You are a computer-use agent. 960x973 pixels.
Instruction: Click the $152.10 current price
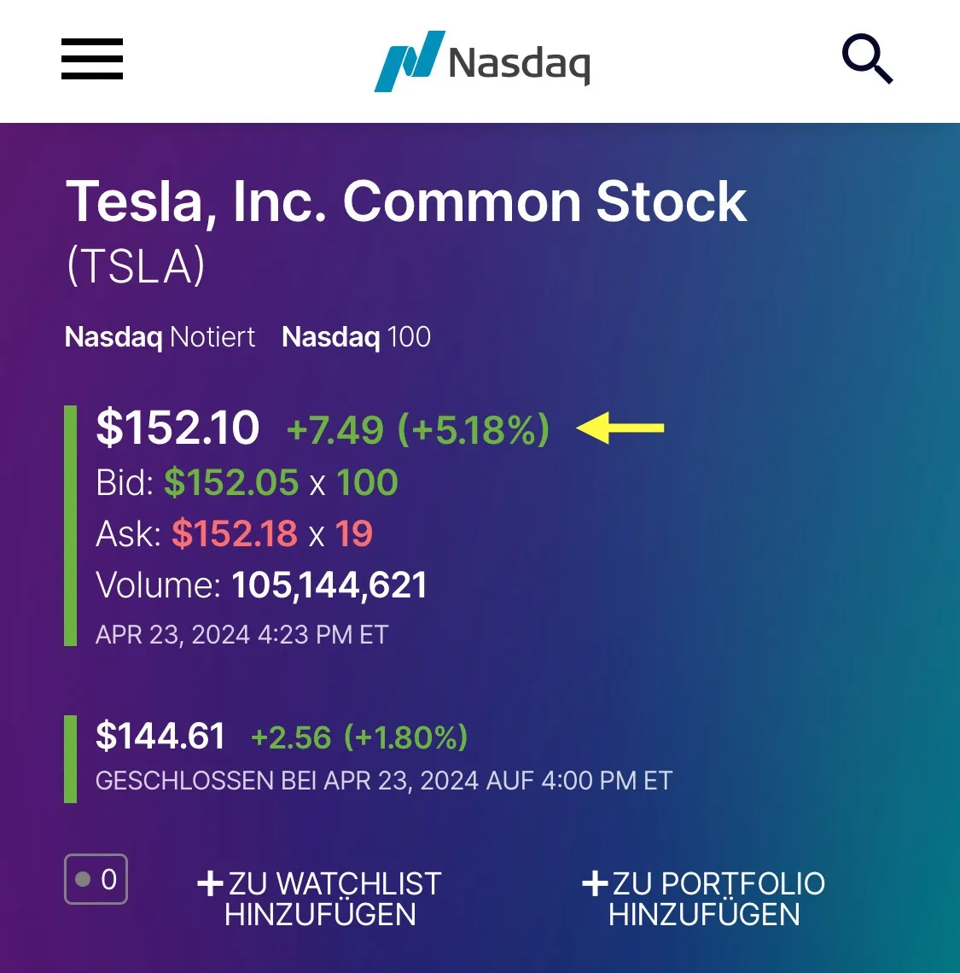coord(178,428)
